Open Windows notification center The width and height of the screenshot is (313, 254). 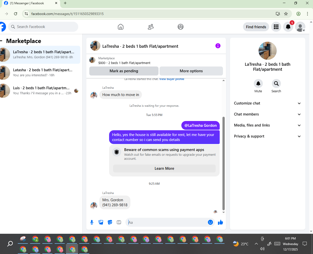[305, 244]
